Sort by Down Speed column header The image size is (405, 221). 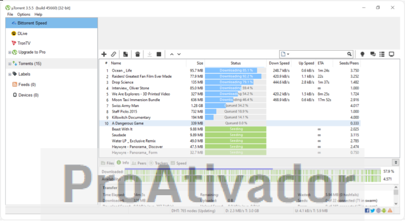(279, 63)
